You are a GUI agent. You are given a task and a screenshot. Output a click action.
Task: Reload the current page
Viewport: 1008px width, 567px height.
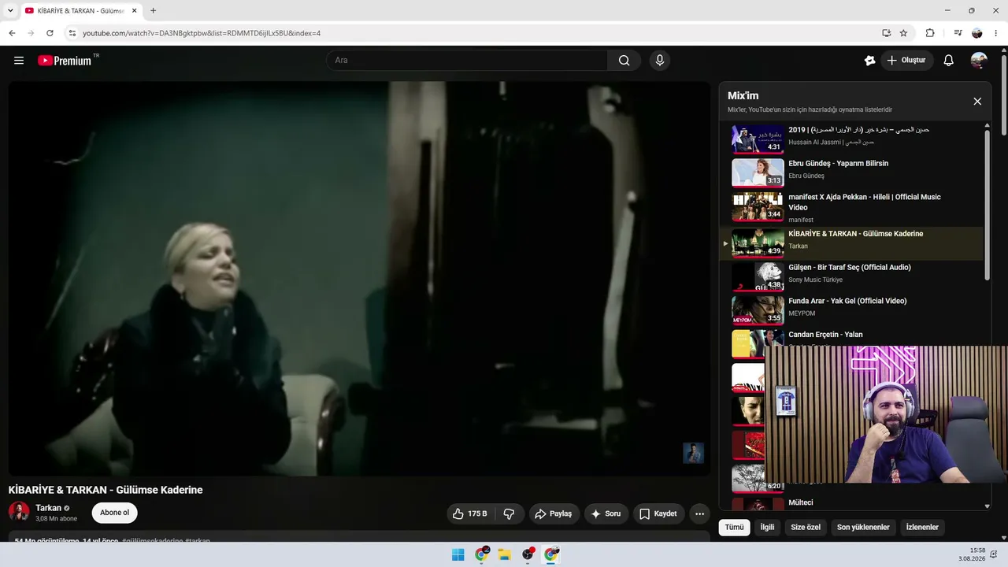[50, 33]
